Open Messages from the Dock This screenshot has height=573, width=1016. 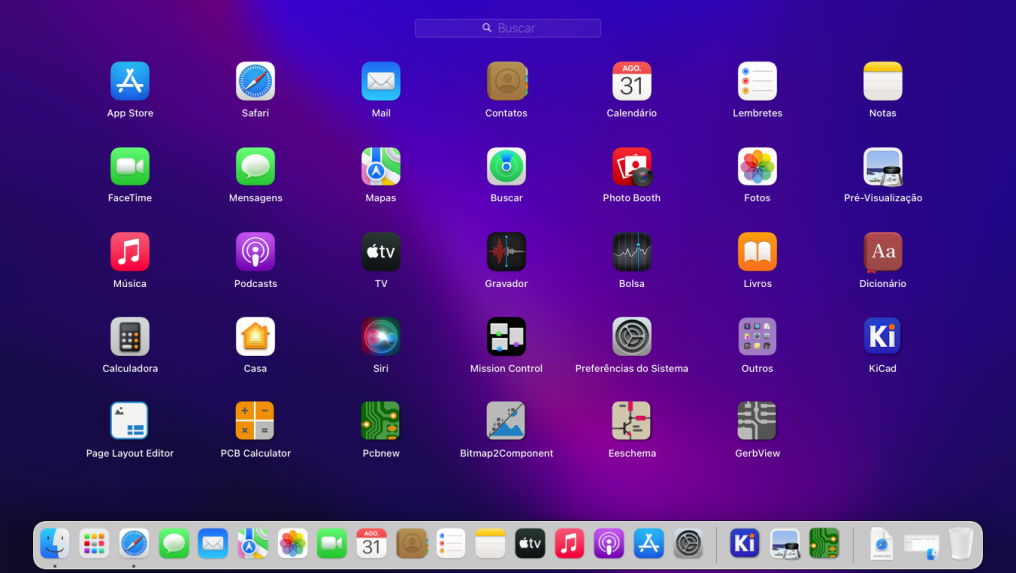pyautogui.click(x=174, y=544)
